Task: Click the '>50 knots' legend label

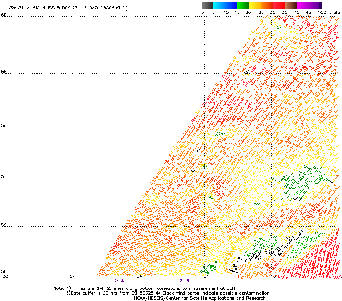Action: 329,13
